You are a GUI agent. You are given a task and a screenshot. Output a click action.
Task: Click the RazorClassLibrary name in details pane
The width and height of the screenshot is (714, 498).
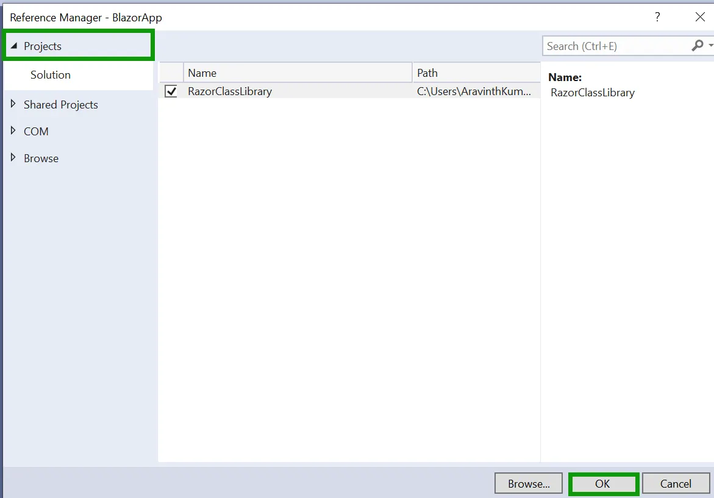591,93
